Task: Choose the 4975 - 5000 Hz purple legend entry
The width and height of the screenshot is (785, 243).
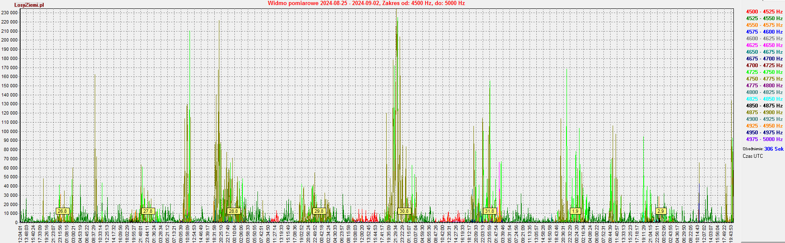Action: click(x=764, y=139)
